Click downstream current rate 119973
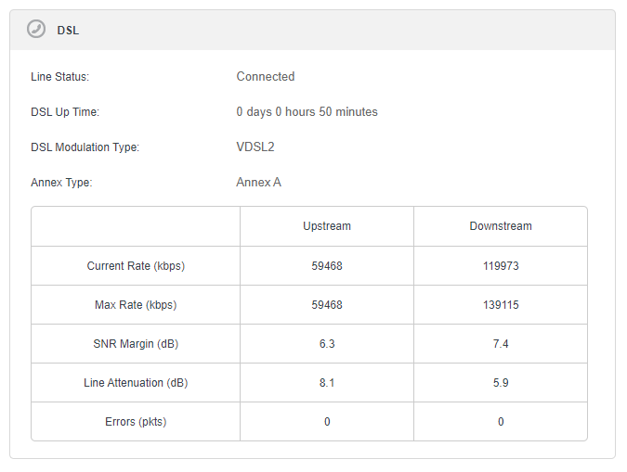 pos(501,266)
